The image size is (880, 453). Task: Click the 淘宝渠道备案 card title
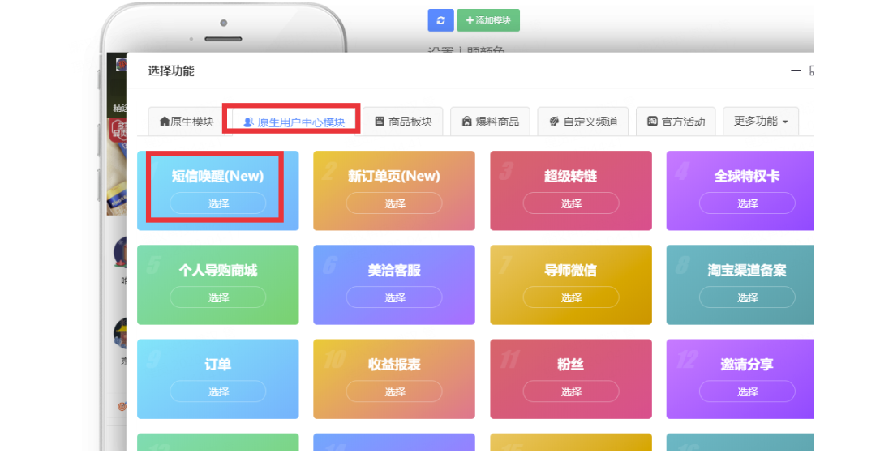[x=747, y=270]
